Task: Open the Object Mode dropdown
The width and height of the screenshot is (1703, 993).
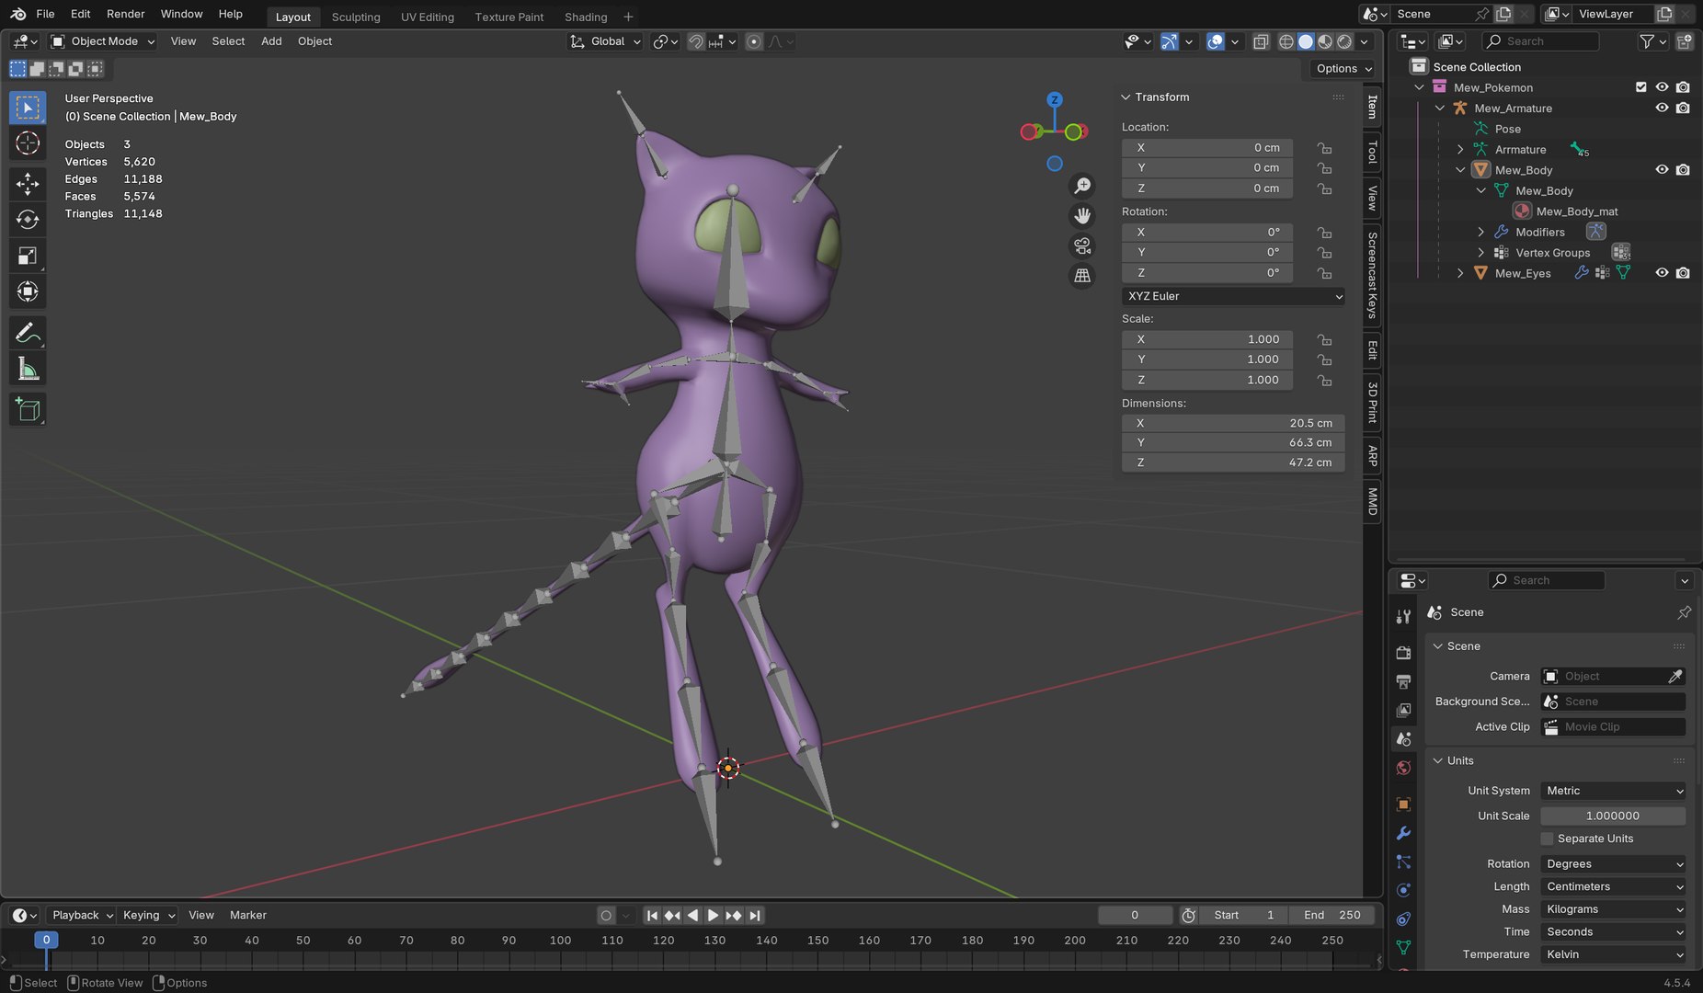Action: [x=103, y=41]
